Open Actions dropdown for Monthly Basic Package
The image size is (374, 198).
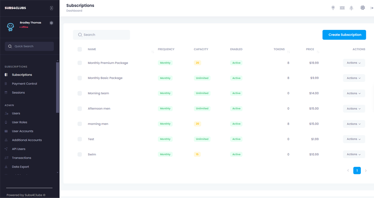pyautogui.click(x=353, y=78)
